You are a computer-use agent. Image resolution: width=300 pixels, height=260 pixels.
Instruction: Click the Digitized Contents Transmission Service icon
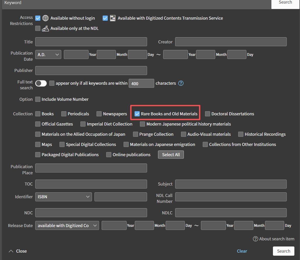click(113, 18)
